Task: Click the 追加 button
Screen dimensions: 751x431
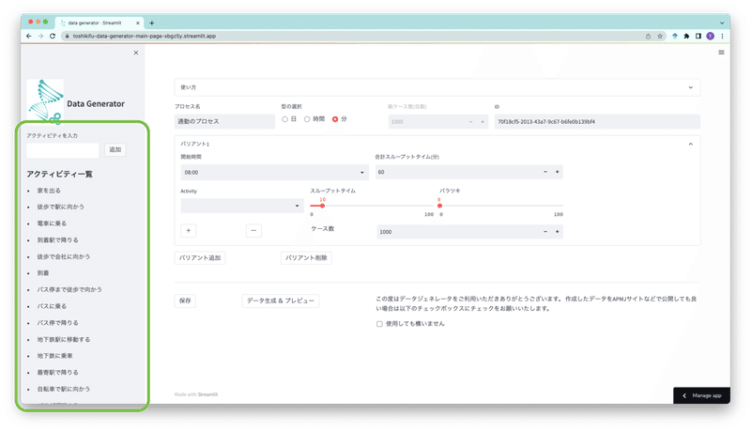Action: point(115,150)
